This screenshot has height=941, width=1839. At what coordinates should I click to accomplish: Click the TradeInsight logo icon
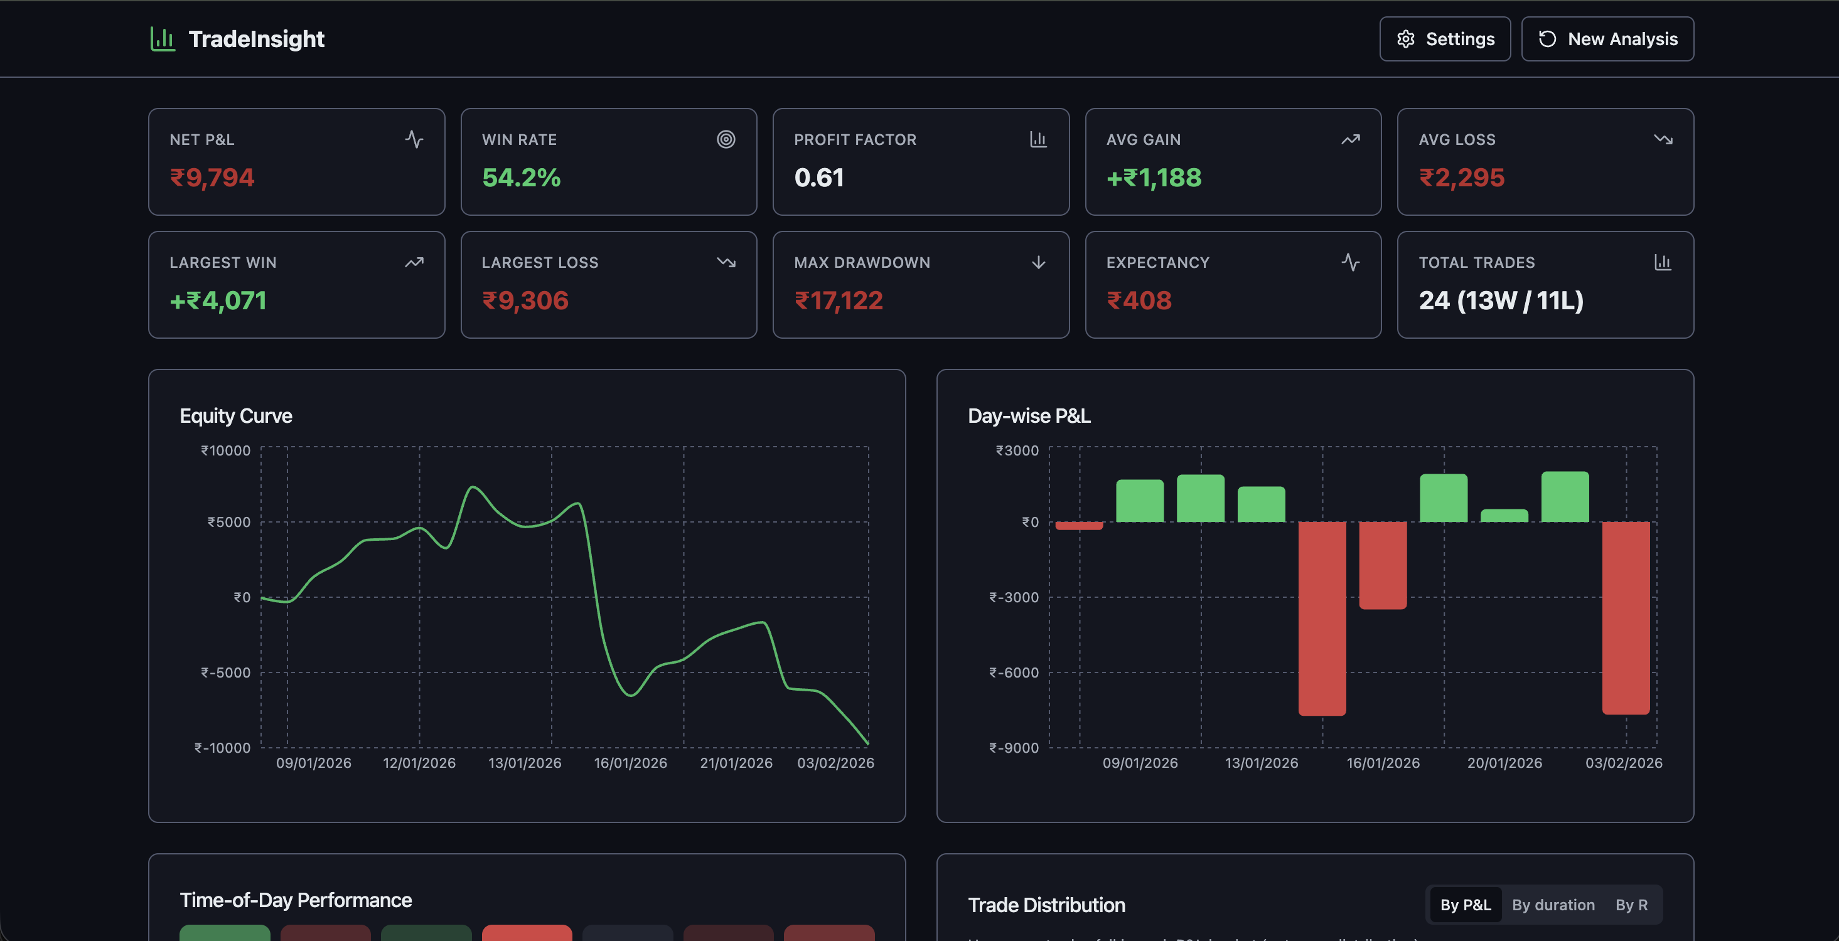[x=162, y=38]
